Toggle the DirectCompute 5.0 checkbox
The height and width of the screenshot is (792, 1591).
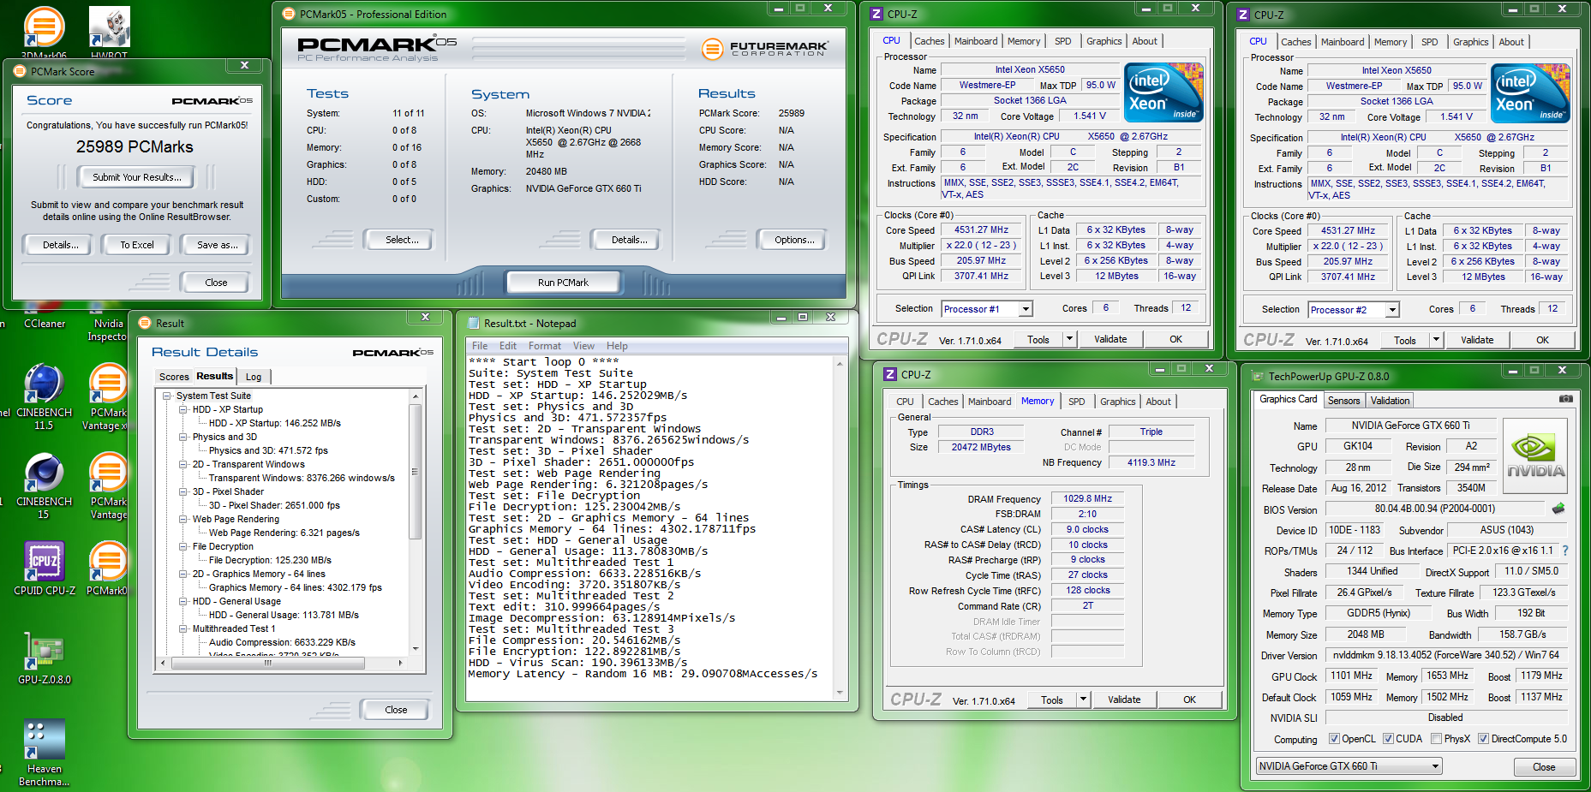[x=1483, y=739]
